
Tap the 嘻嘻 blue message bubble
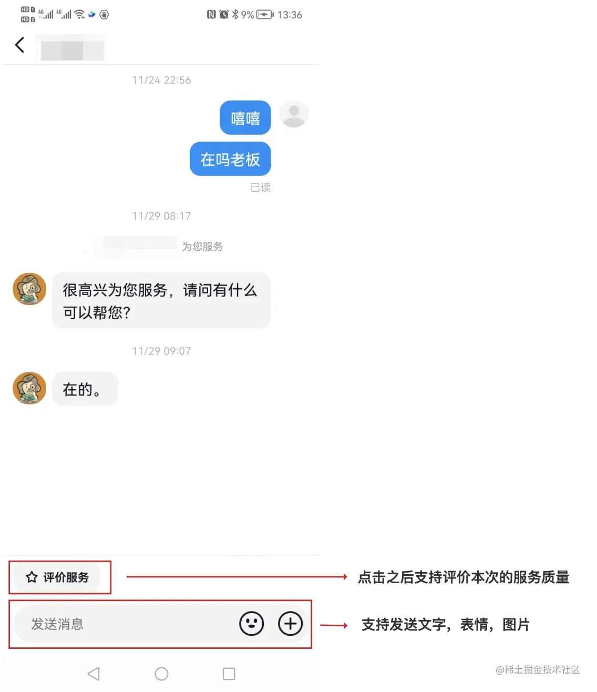(x=245, y=118)
